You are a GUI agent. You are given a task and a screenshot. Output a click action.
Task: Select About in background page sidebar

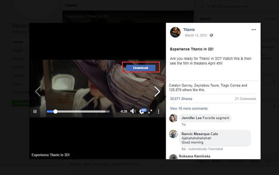point(17,50)
